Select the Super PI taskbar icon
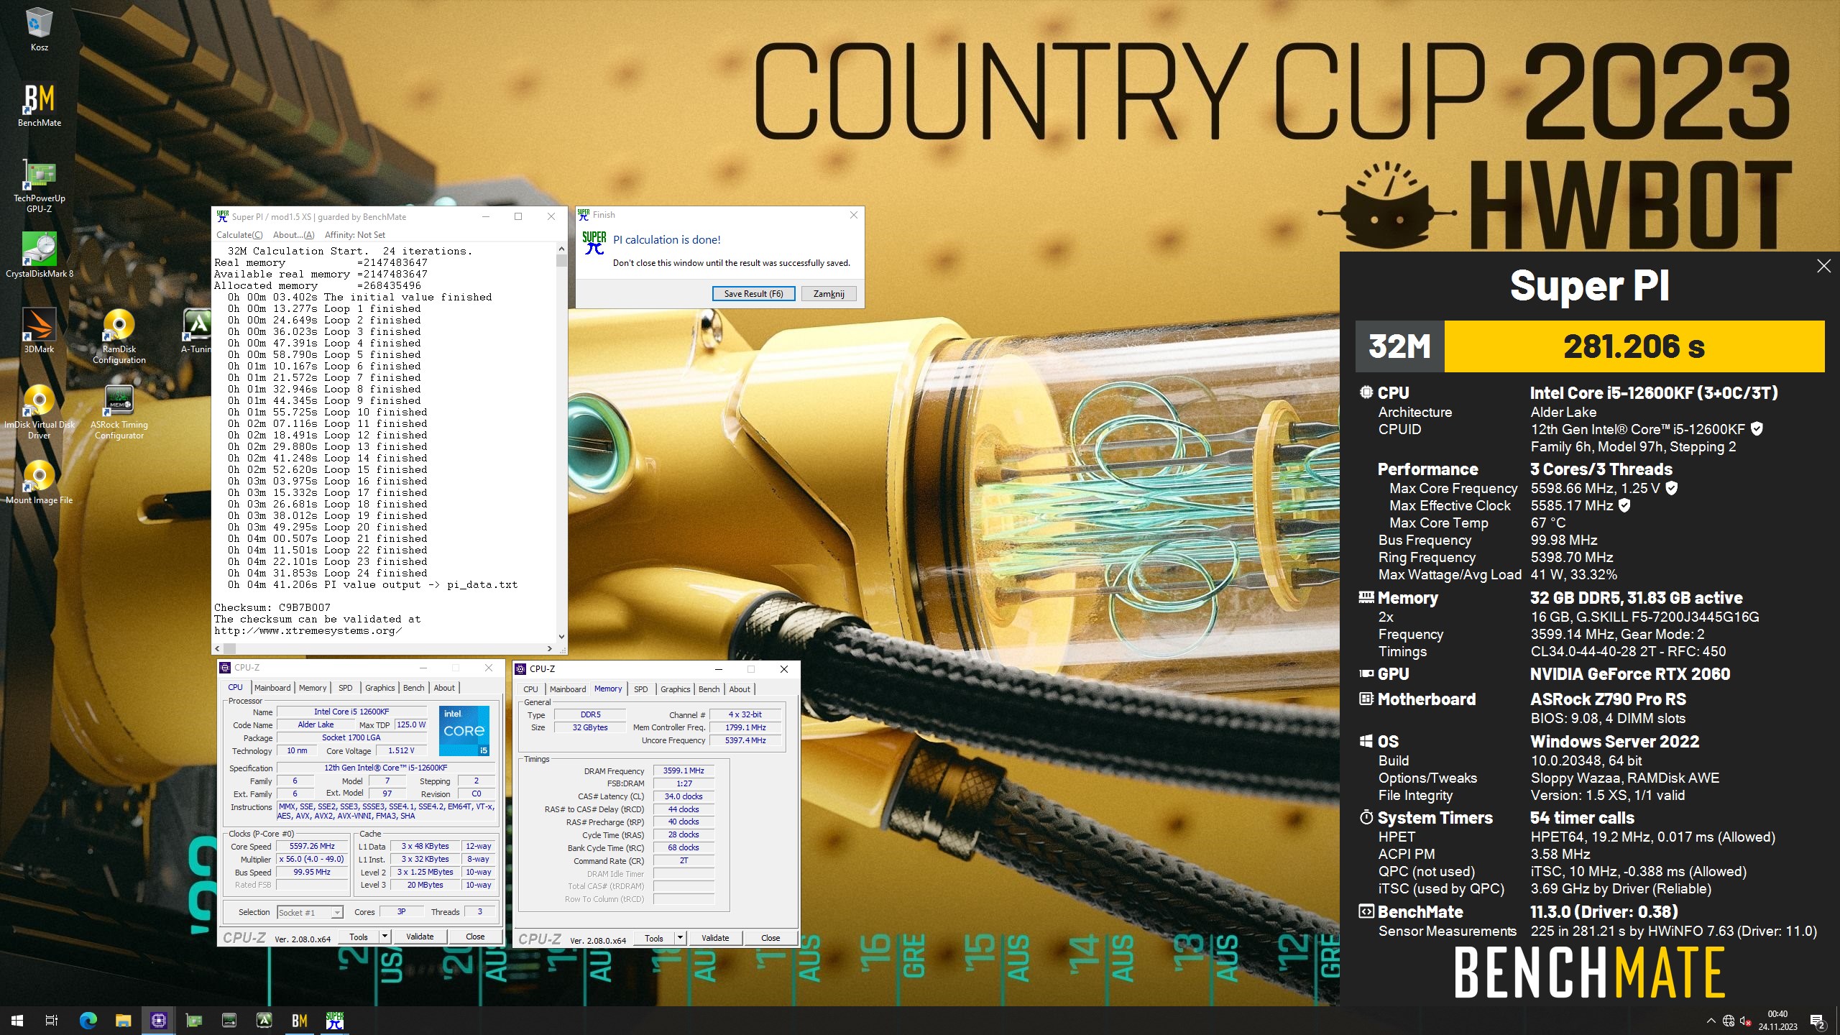Viewport: 1840px width, 1035px height. tap(335, 1021)
